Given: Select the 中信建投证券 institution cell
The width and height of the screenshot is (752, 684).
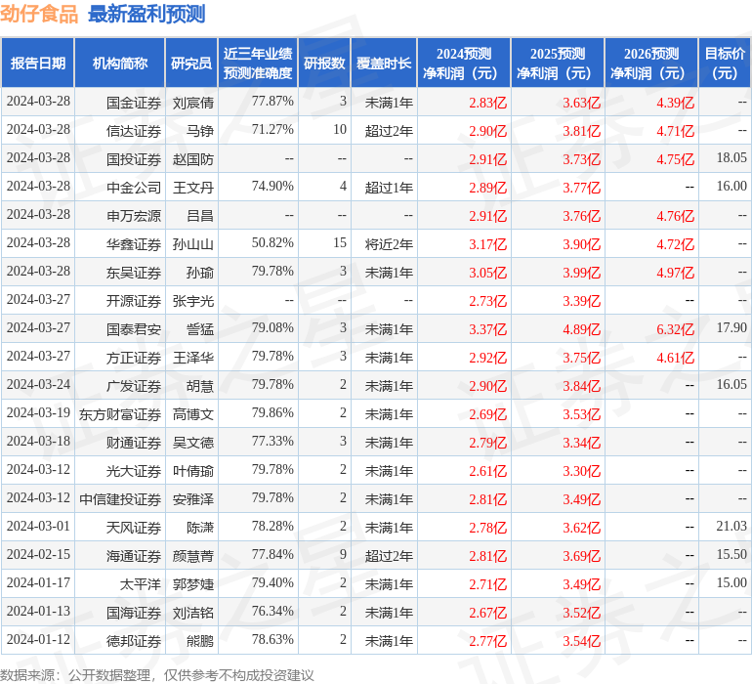Looking at the screenshot, I should pyautogui.click(x=120, y=498).
